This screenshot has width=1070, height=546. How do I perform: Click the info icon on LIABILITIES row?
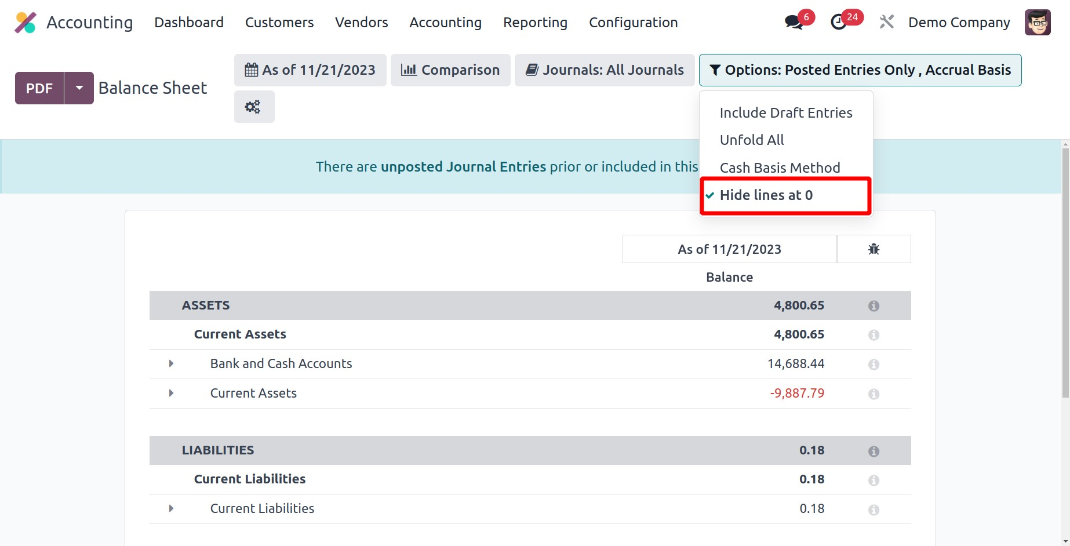point(874,451)
